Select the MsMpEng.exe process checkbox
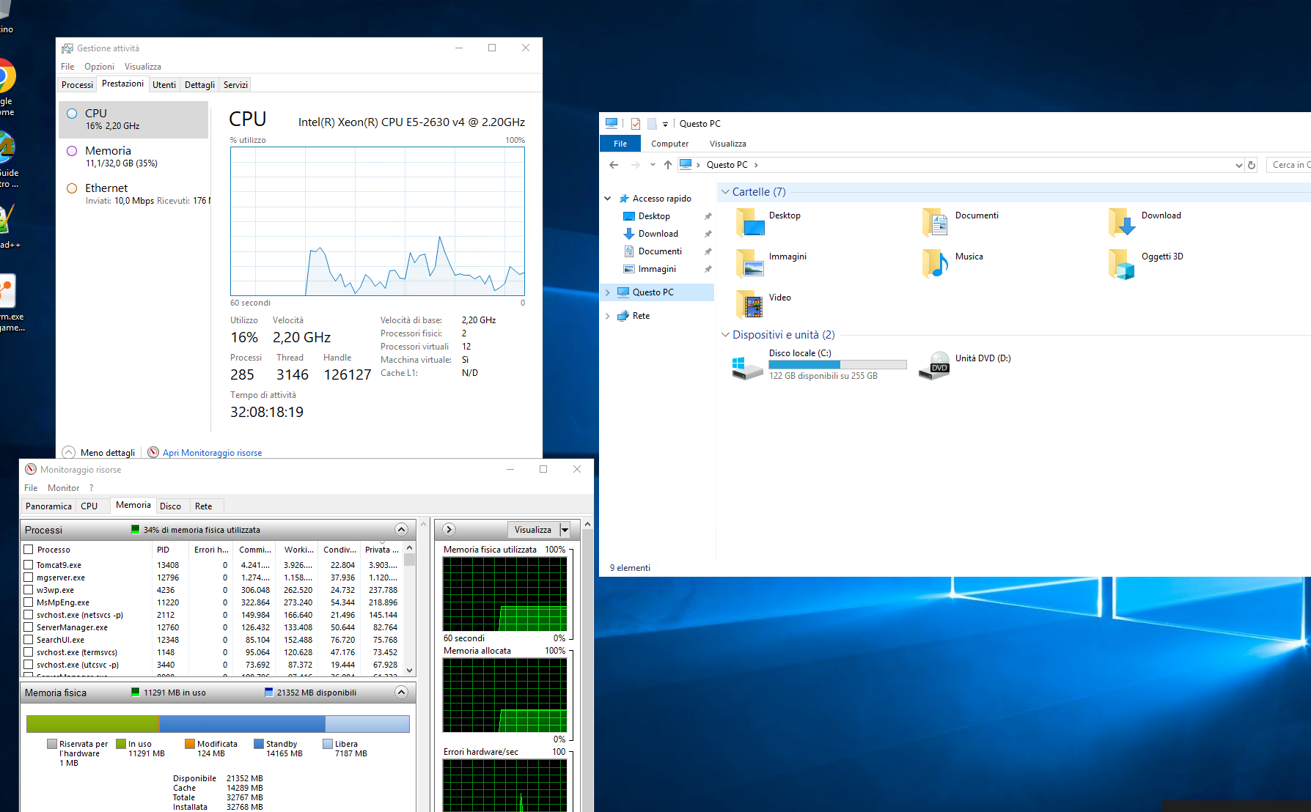 click(x=29, y=602)
